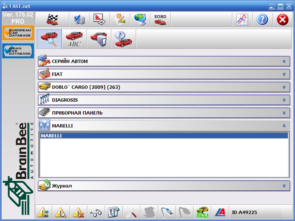Screen dimensions: 295x221
Task: Expand the DIAGNOSIS section chevron
Action: [284, 100]
